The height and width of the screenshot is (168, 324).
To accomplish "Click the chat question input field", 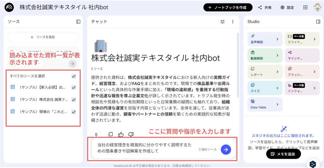I will click(145, 148).
